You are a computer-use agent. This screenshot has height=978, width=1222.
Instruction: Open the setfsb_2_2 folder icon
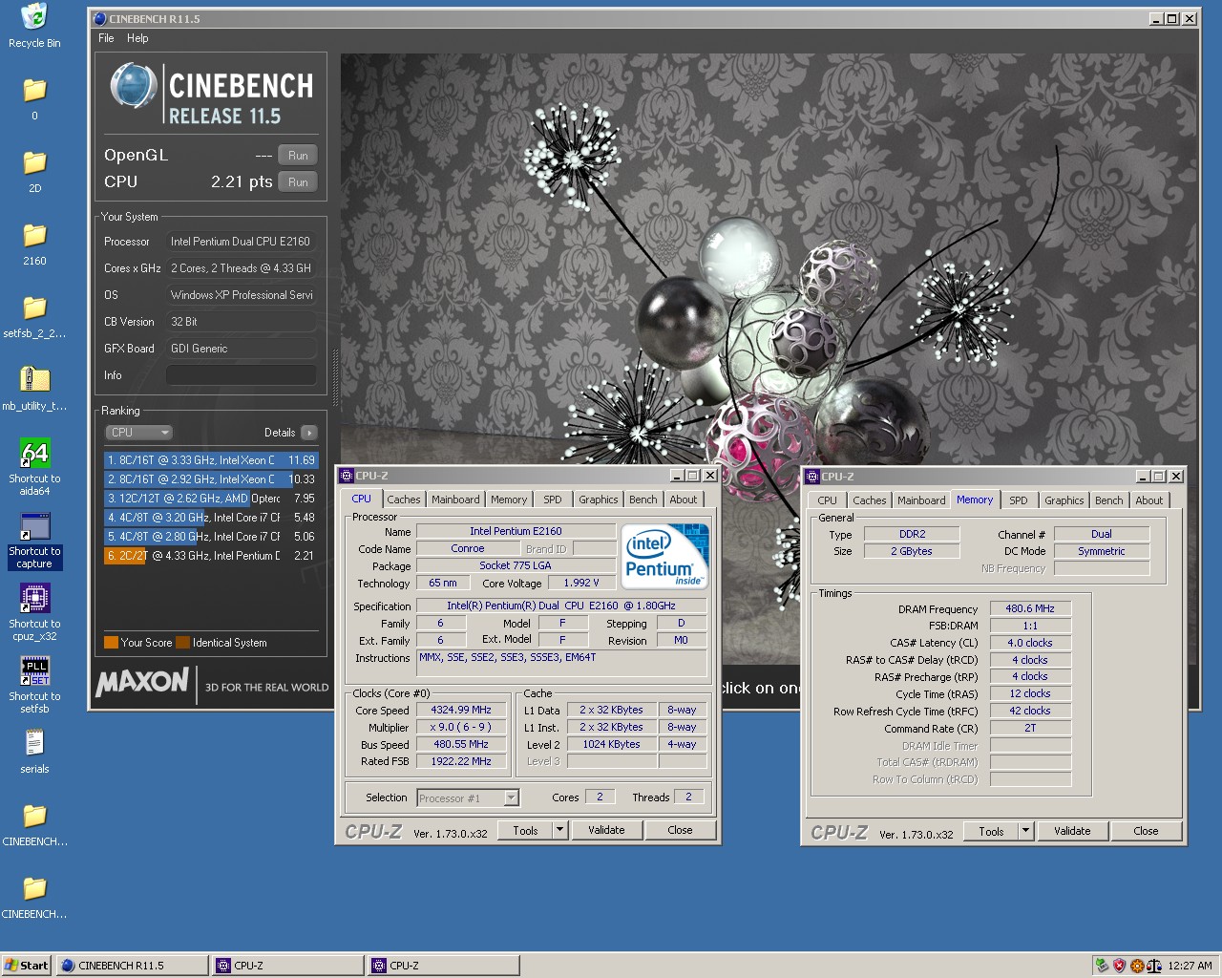click(x=34, y=308)
